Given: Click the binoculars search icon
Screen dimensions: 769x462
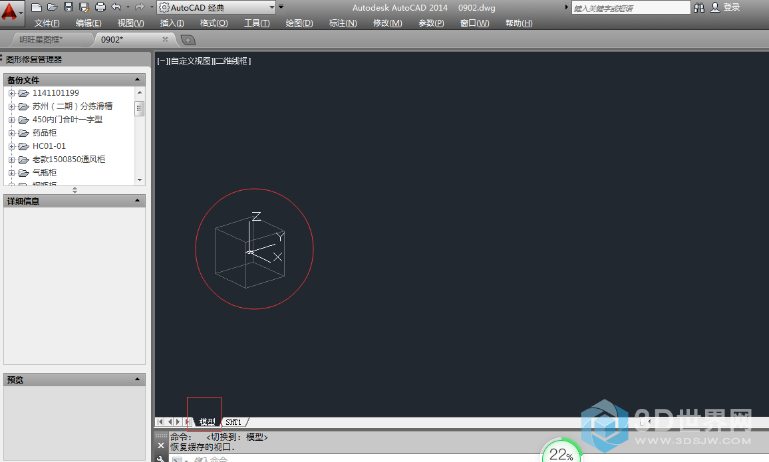Looking at the screenshot, I should click(699, 7).
